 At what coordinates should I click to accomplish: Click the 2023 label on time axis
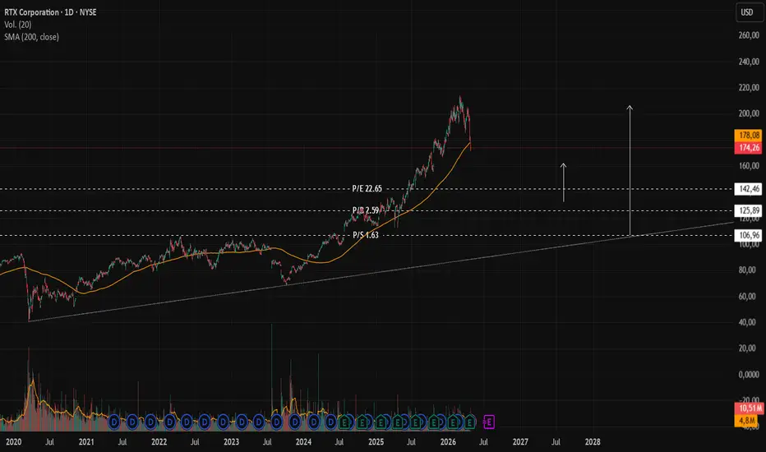click(x=231, y=442)
